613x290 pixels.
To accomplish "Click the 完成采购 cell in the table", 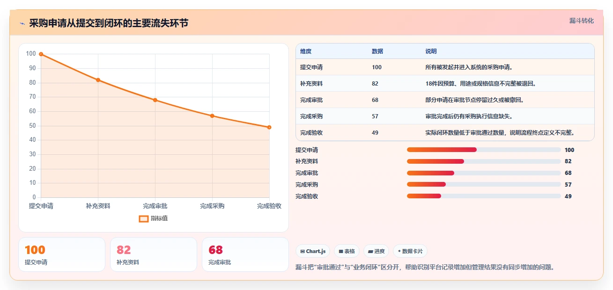I will [x=311, y=116].
